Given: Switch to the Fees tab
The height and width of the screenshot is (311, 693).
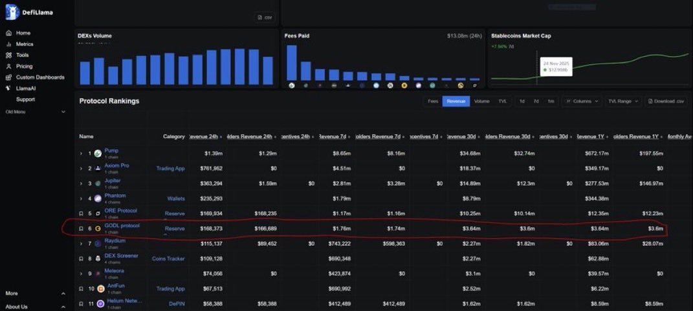Looking at the screenshot, I should tap(433, 101).
